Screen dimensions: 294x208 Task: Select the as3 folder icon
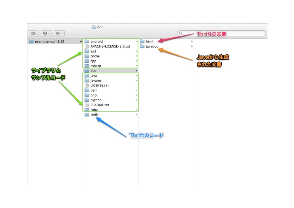coord(87,51)
